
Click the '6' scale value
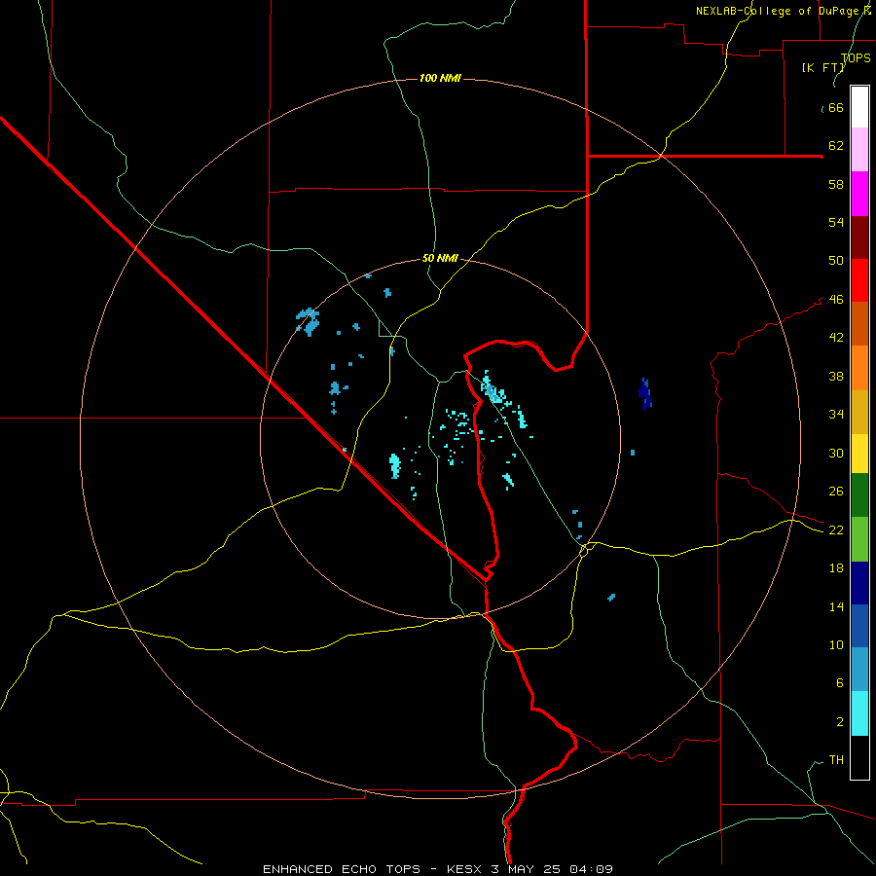pyautogui.click(x=840, y=682)
